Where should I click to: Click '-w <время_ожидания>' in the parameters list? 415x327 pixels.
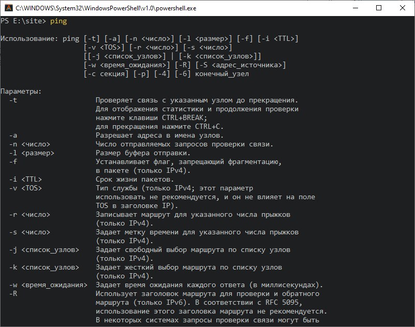pyautogui.click(x=48, y=285)
